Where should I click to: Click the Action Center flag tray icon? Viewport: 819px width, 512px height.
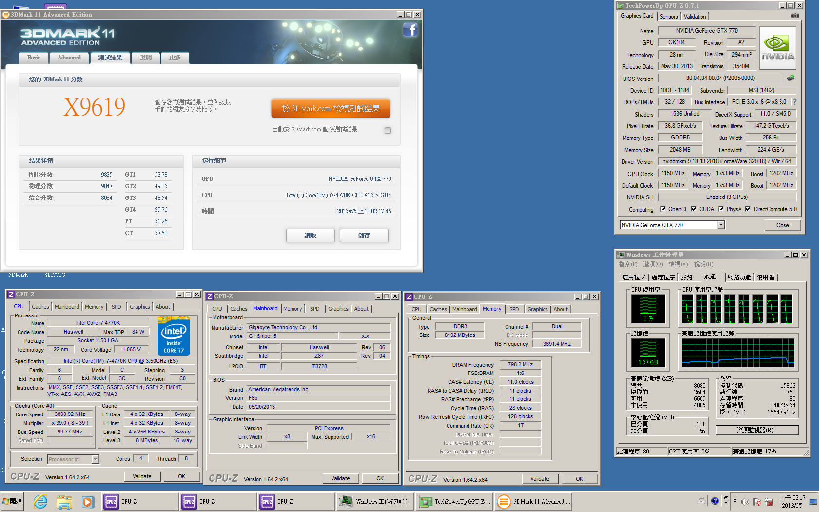pyautogui.click(x=757, y=501)
